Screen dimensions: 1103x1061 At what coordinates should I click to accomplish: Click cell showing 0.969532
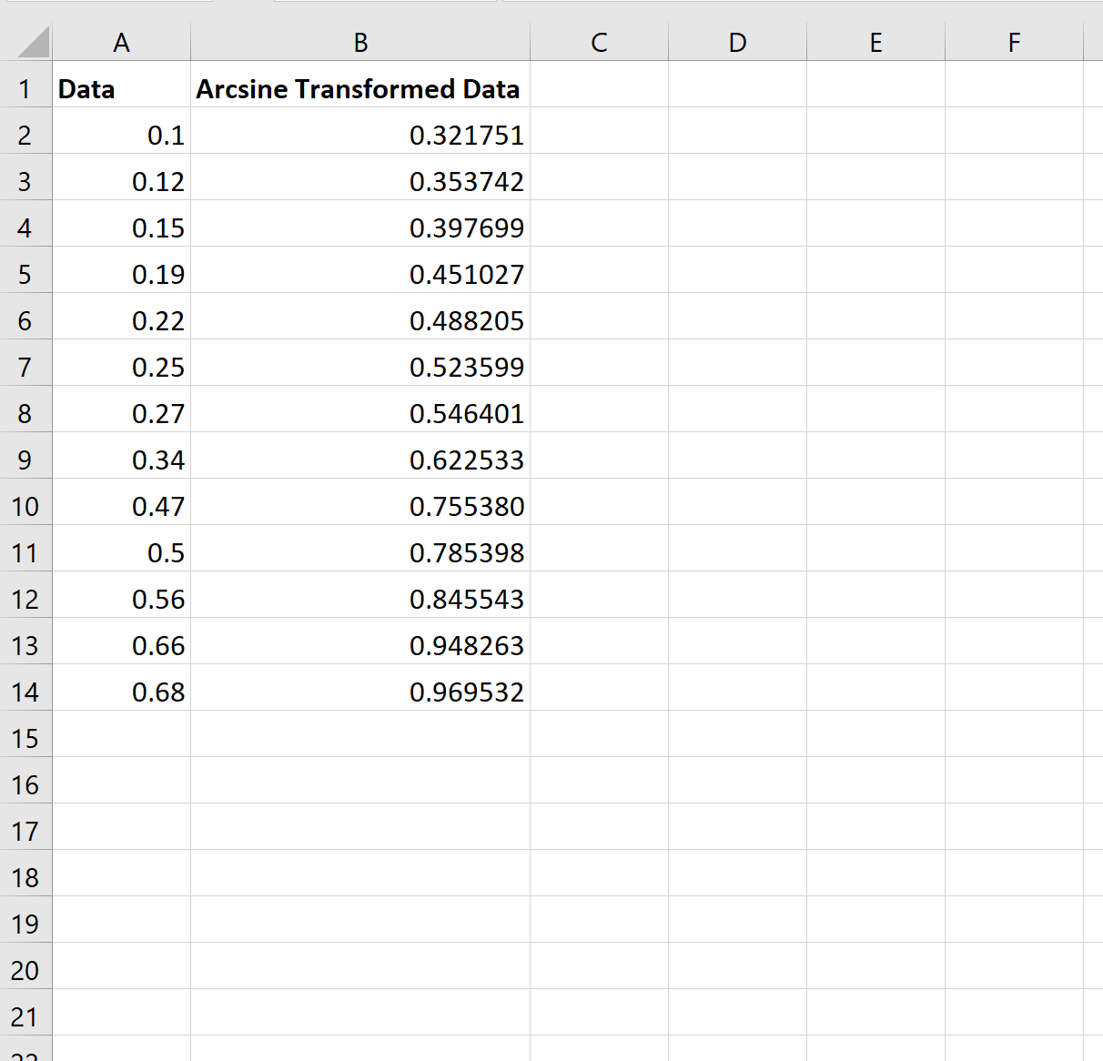click(360, 692)
